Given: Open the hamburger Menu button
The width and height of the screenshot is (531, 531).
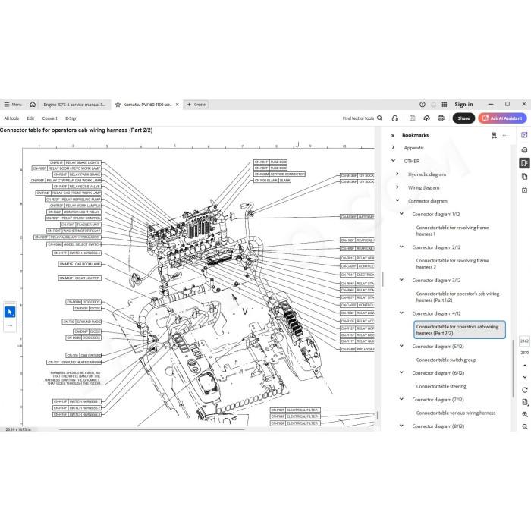Looking at the screenshot, I should 13,105.
